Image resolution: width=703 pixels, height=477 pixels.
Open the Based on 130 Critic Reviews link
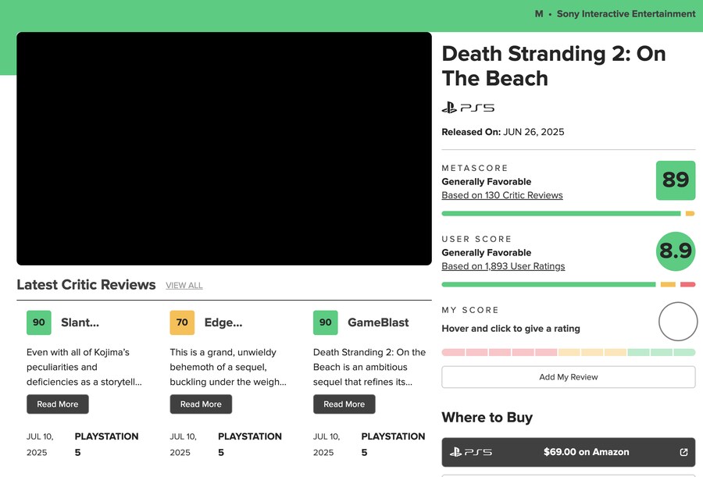coord(502,195)
